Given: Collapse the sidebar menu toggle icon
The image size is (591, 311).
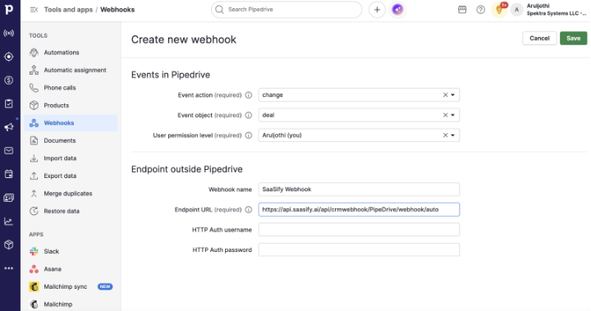Looking at the screenshot, I should [34, 9].
